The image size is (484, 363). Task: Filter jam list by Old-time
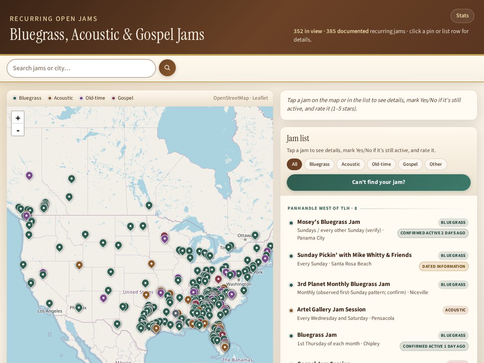pyautogui.click(x=381, y=164)
